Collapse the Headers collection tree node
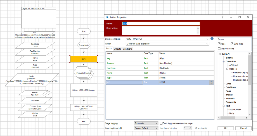 point(227,69)
